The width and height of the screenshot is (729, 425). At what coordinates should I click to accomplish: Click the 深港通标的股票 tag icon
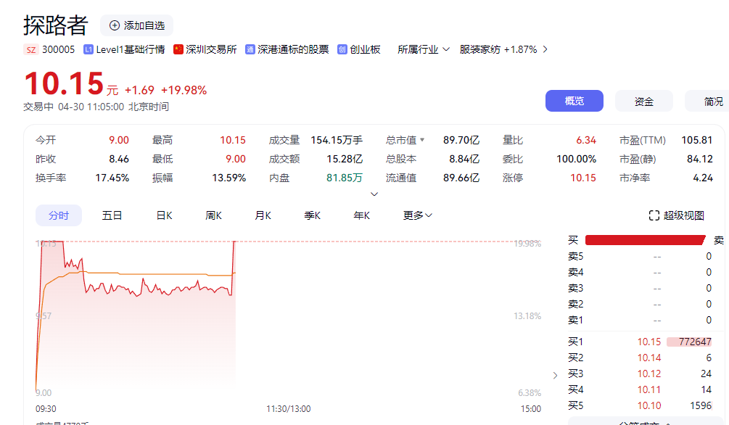(x=250, y=49)
